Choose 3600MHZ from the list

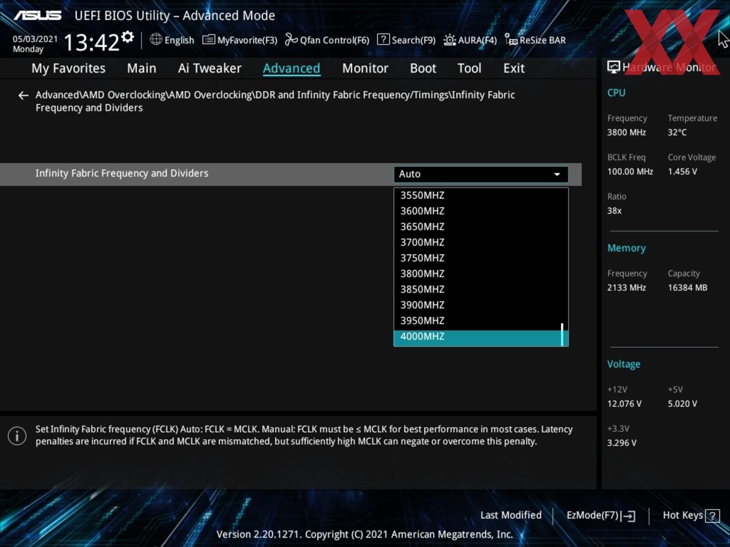481,211
